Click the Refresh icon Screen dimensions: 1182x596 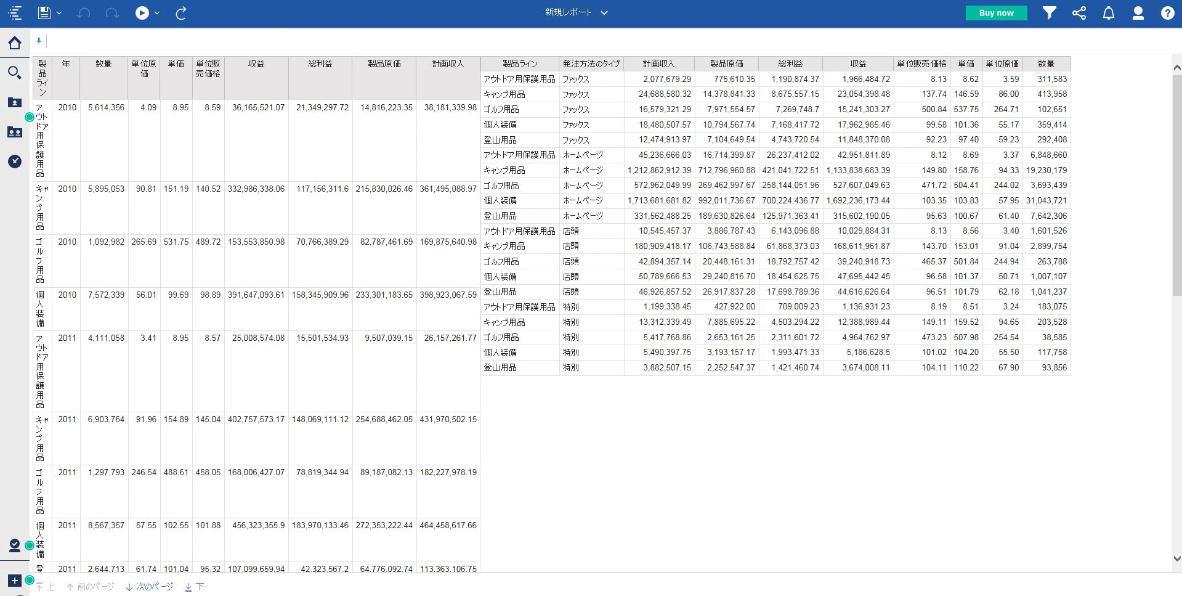[x=181, y=13]
